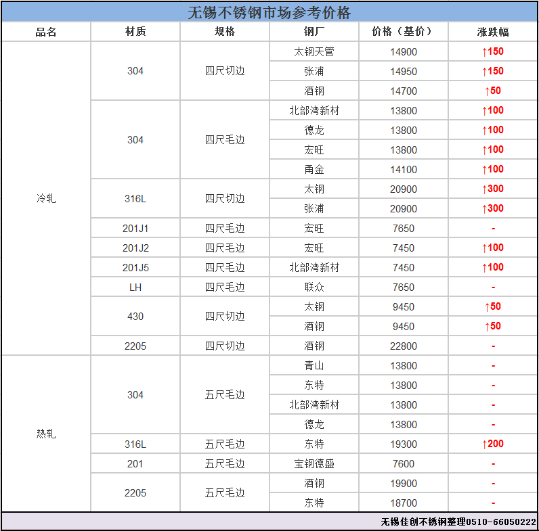The height and width of the screenshot is (531, 539).
Task: Click the 太钢天管 mill cell
Action: [x=314, y=51]
